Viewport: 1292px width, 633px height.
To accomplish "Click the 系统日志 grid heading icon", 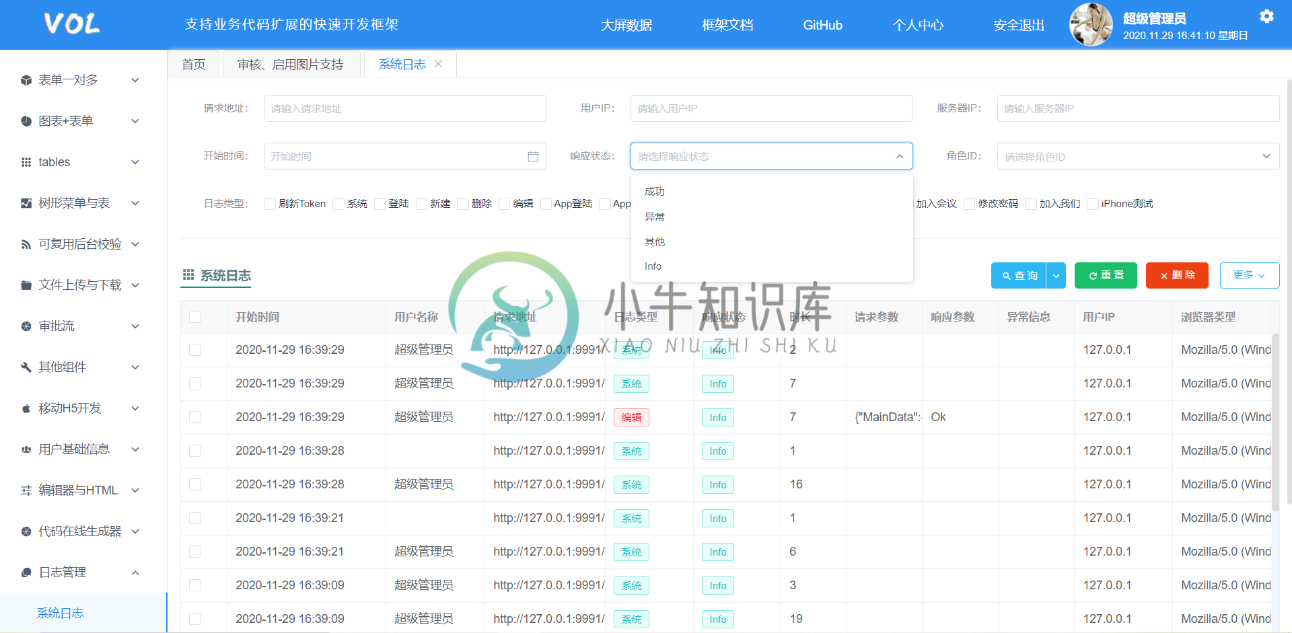I will tap(188, 274).
